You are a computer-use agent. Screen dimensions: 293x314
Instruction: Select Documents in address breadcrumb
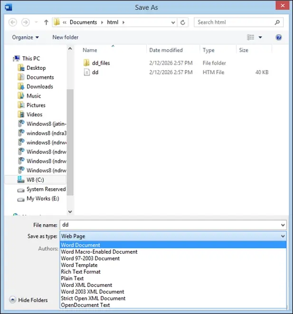pyautogui.click(x=83, y=22)
